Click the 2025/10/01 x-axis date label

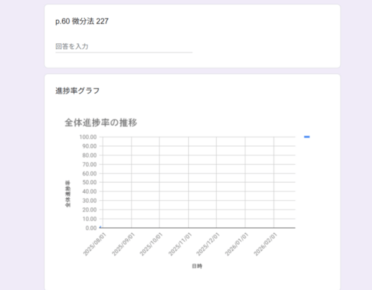pyautogui.click(x=152, y=244)
